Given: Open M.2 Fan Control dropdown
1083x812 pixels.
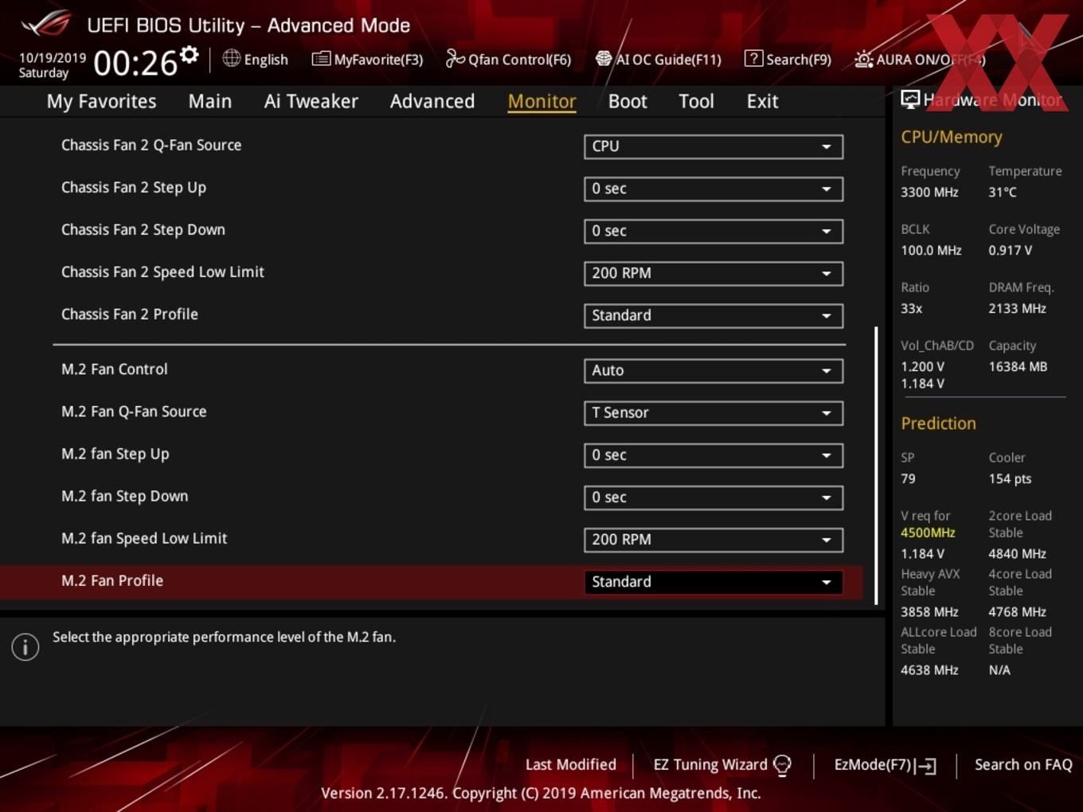Looking at the screenshot, I should pos(714,370).
